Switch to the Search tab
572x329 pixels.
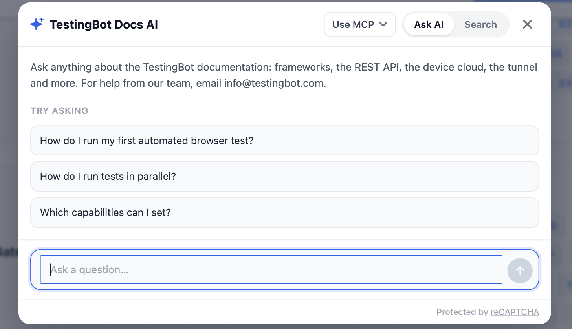(x=480, y=24)
